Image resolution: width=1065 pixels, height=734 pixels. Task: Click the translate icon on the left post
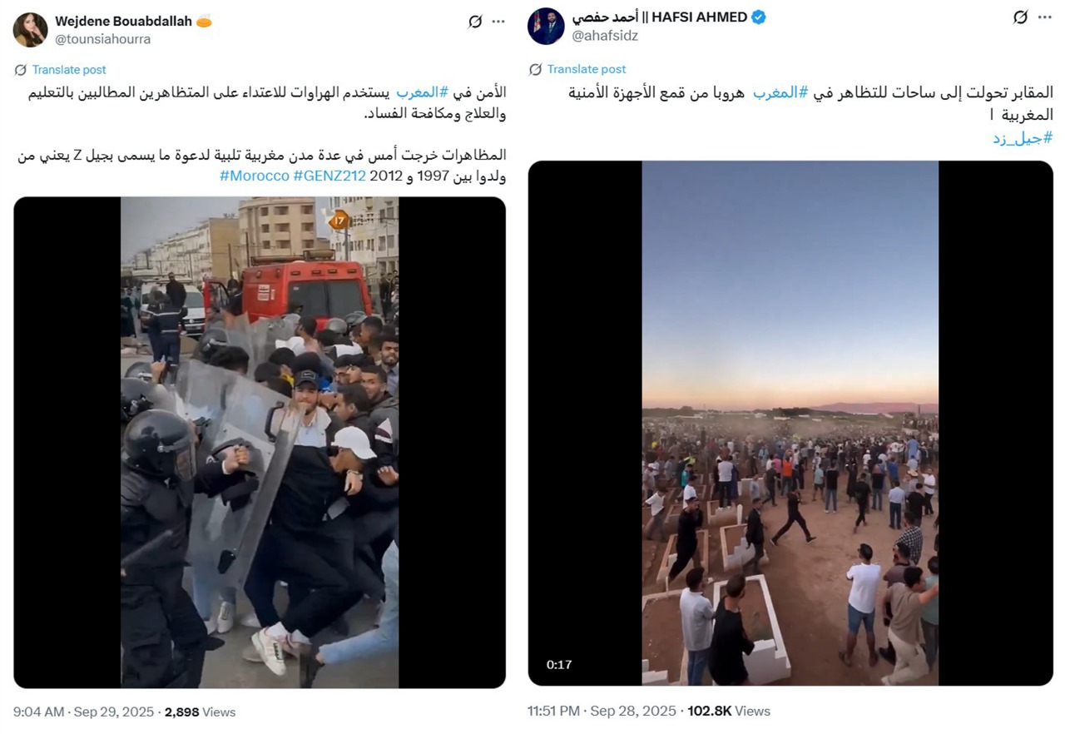point(21,70)
